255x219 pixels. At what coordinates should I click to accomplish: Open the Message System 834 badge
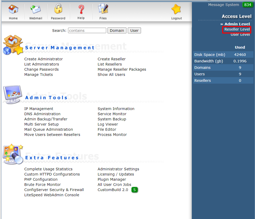(x=247, y=5)
